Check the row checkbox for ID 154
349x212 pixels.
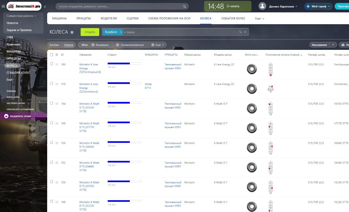52,103
